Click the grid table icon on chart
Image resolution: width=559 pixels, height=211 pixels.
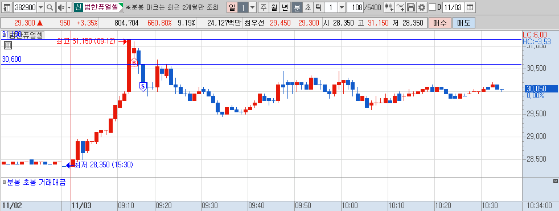pyautogui.click(x=8, y=45)
